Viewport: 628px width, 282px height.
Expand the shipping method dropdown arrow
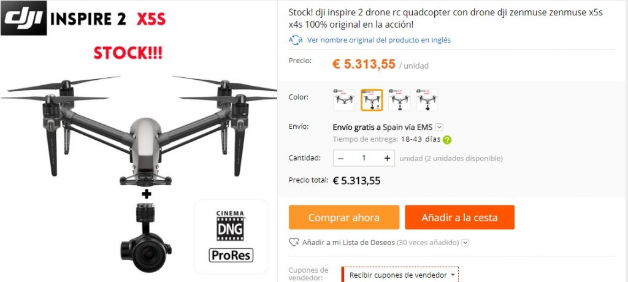coord(439,128)
